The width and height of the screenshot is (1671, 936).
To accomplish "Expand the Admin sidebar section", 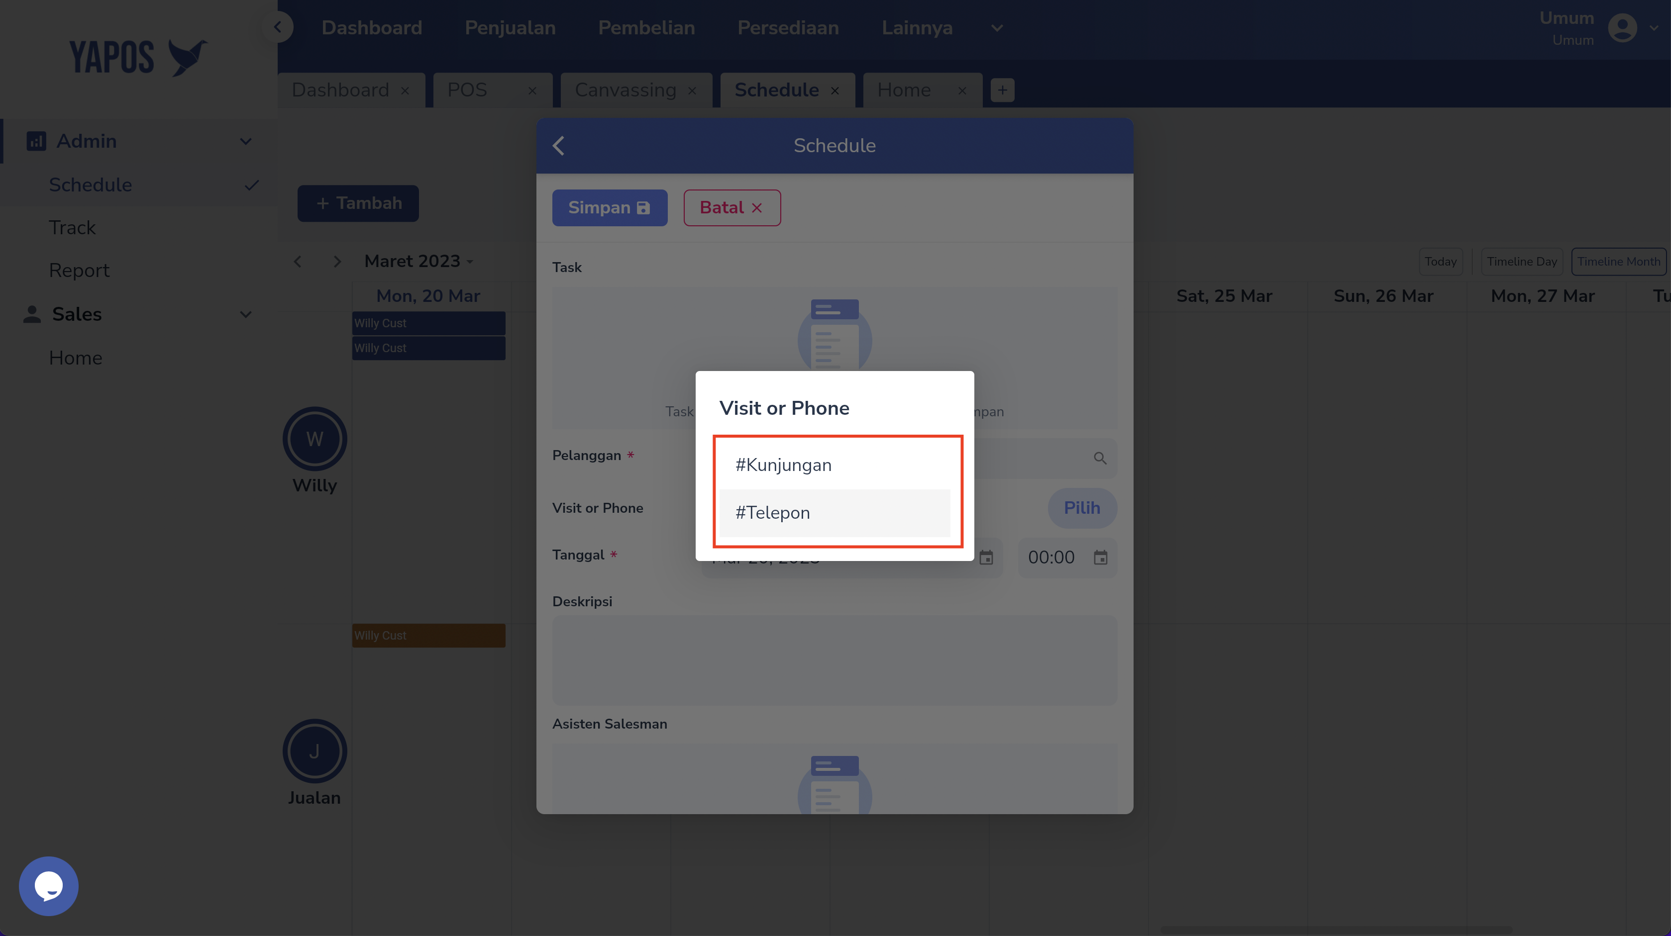I will [245, 141].
